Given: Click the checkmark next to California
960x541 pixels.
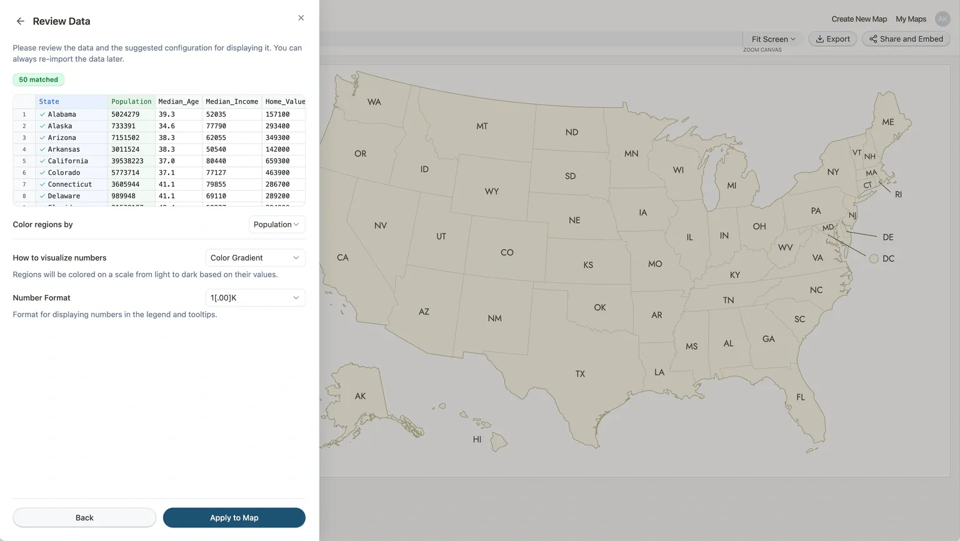Looking at the screenshot, I should 42,161.
